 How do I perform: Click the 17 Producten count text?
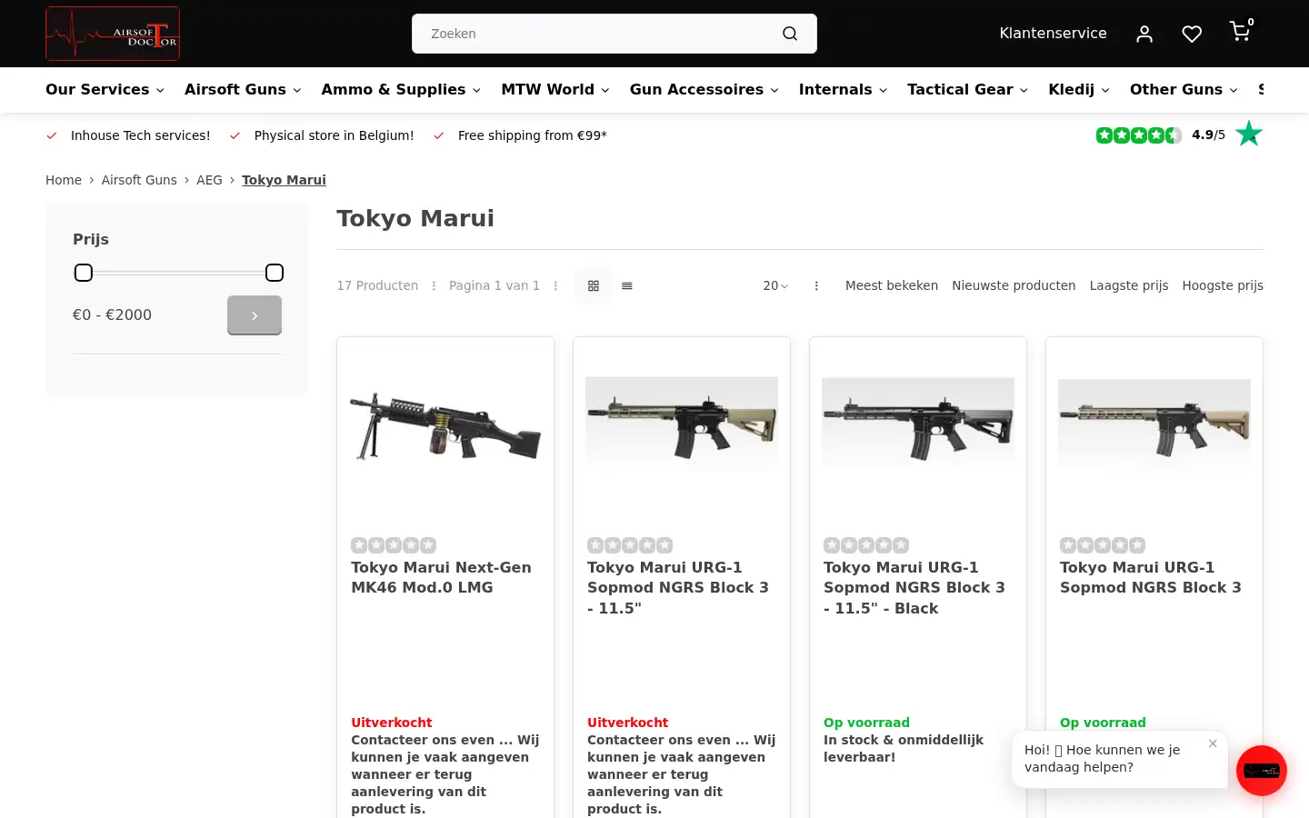tap(377, 285)
